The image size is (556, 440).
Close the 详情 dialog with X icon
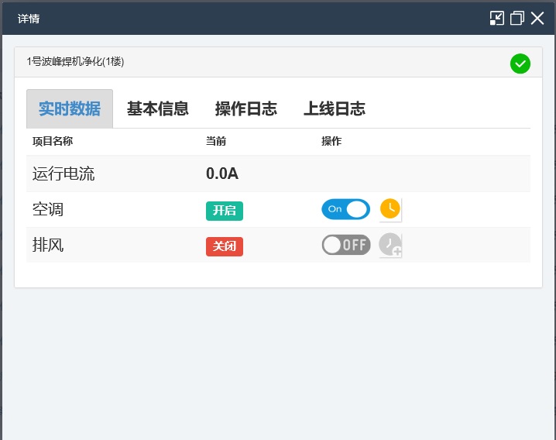tap(537, 19)
